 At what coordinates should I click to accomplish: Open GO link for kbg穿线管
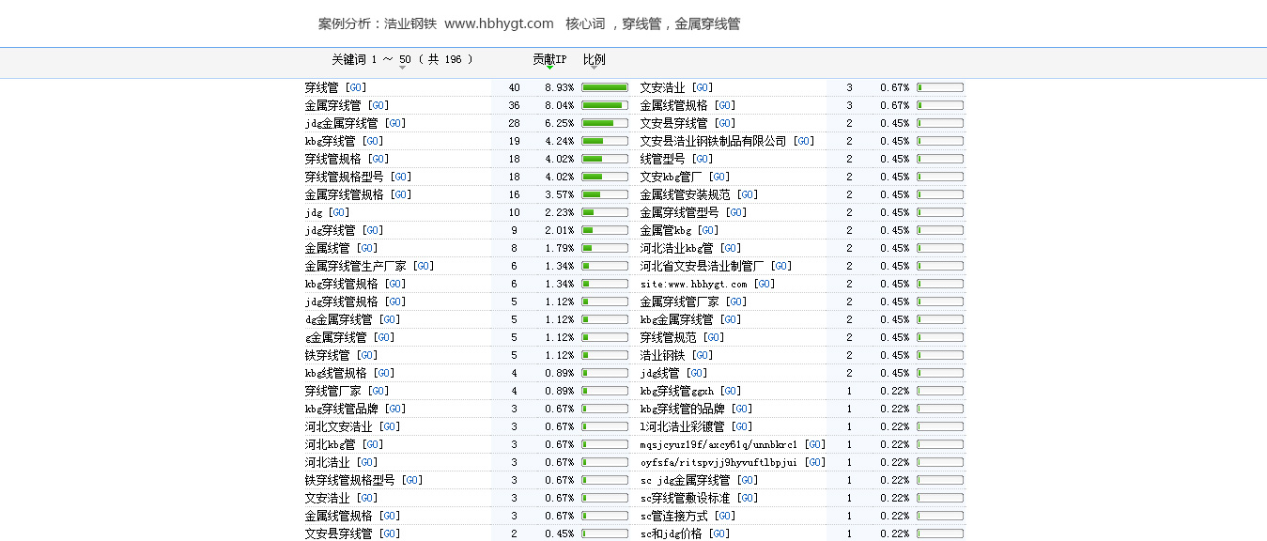click(x=372, y=141)
